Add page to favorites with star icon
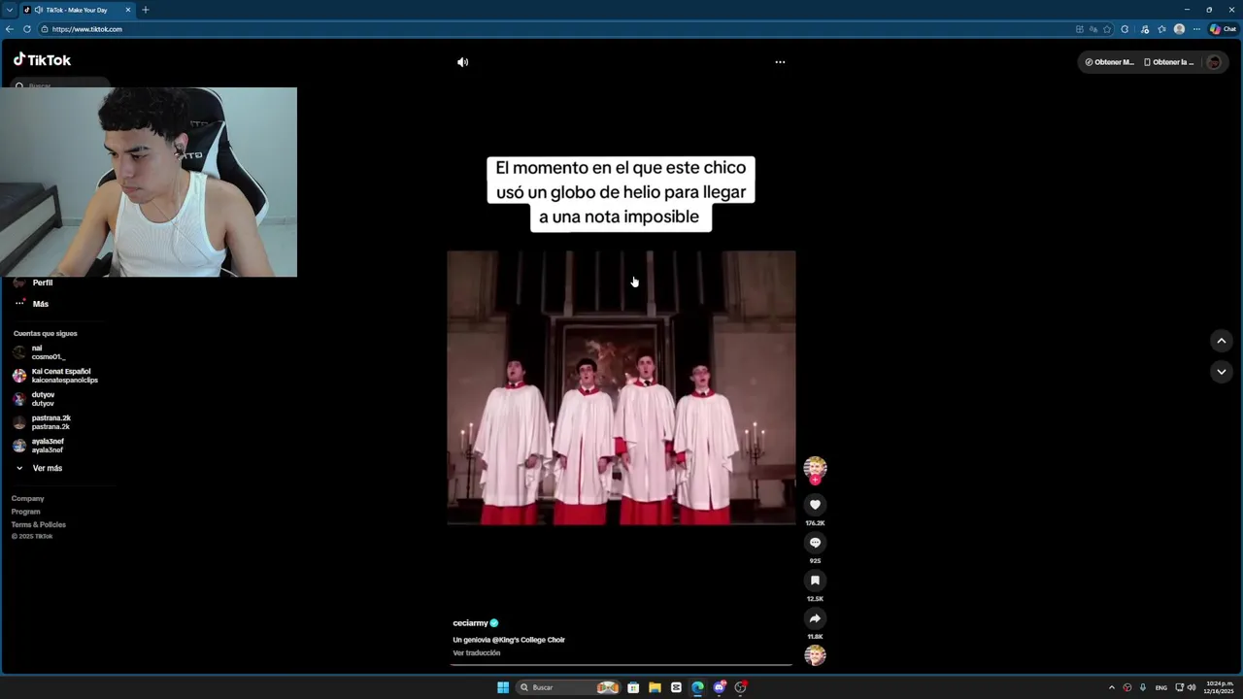 pos(1107,29)
